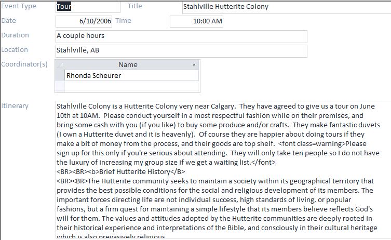Select the Rhonda Scheurer coordinator cell

click(131, 75)
